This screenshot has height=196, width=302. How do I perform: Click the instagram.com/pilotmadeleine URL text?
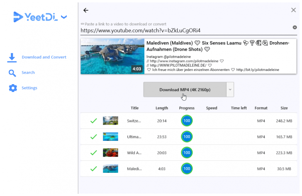pyautogui.click(x=184, y=61)
